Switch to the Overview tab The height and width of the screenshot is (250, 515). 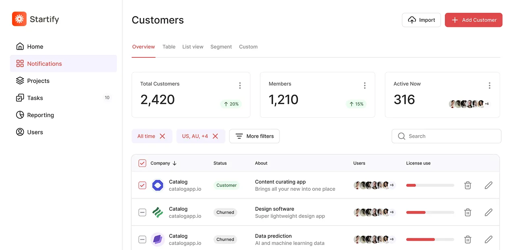pyautogui.click(x=143, y=47)
